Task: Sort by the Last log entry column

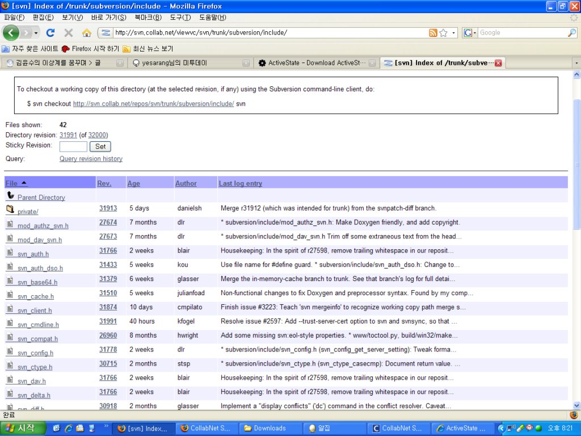Action: pos(241,183)
